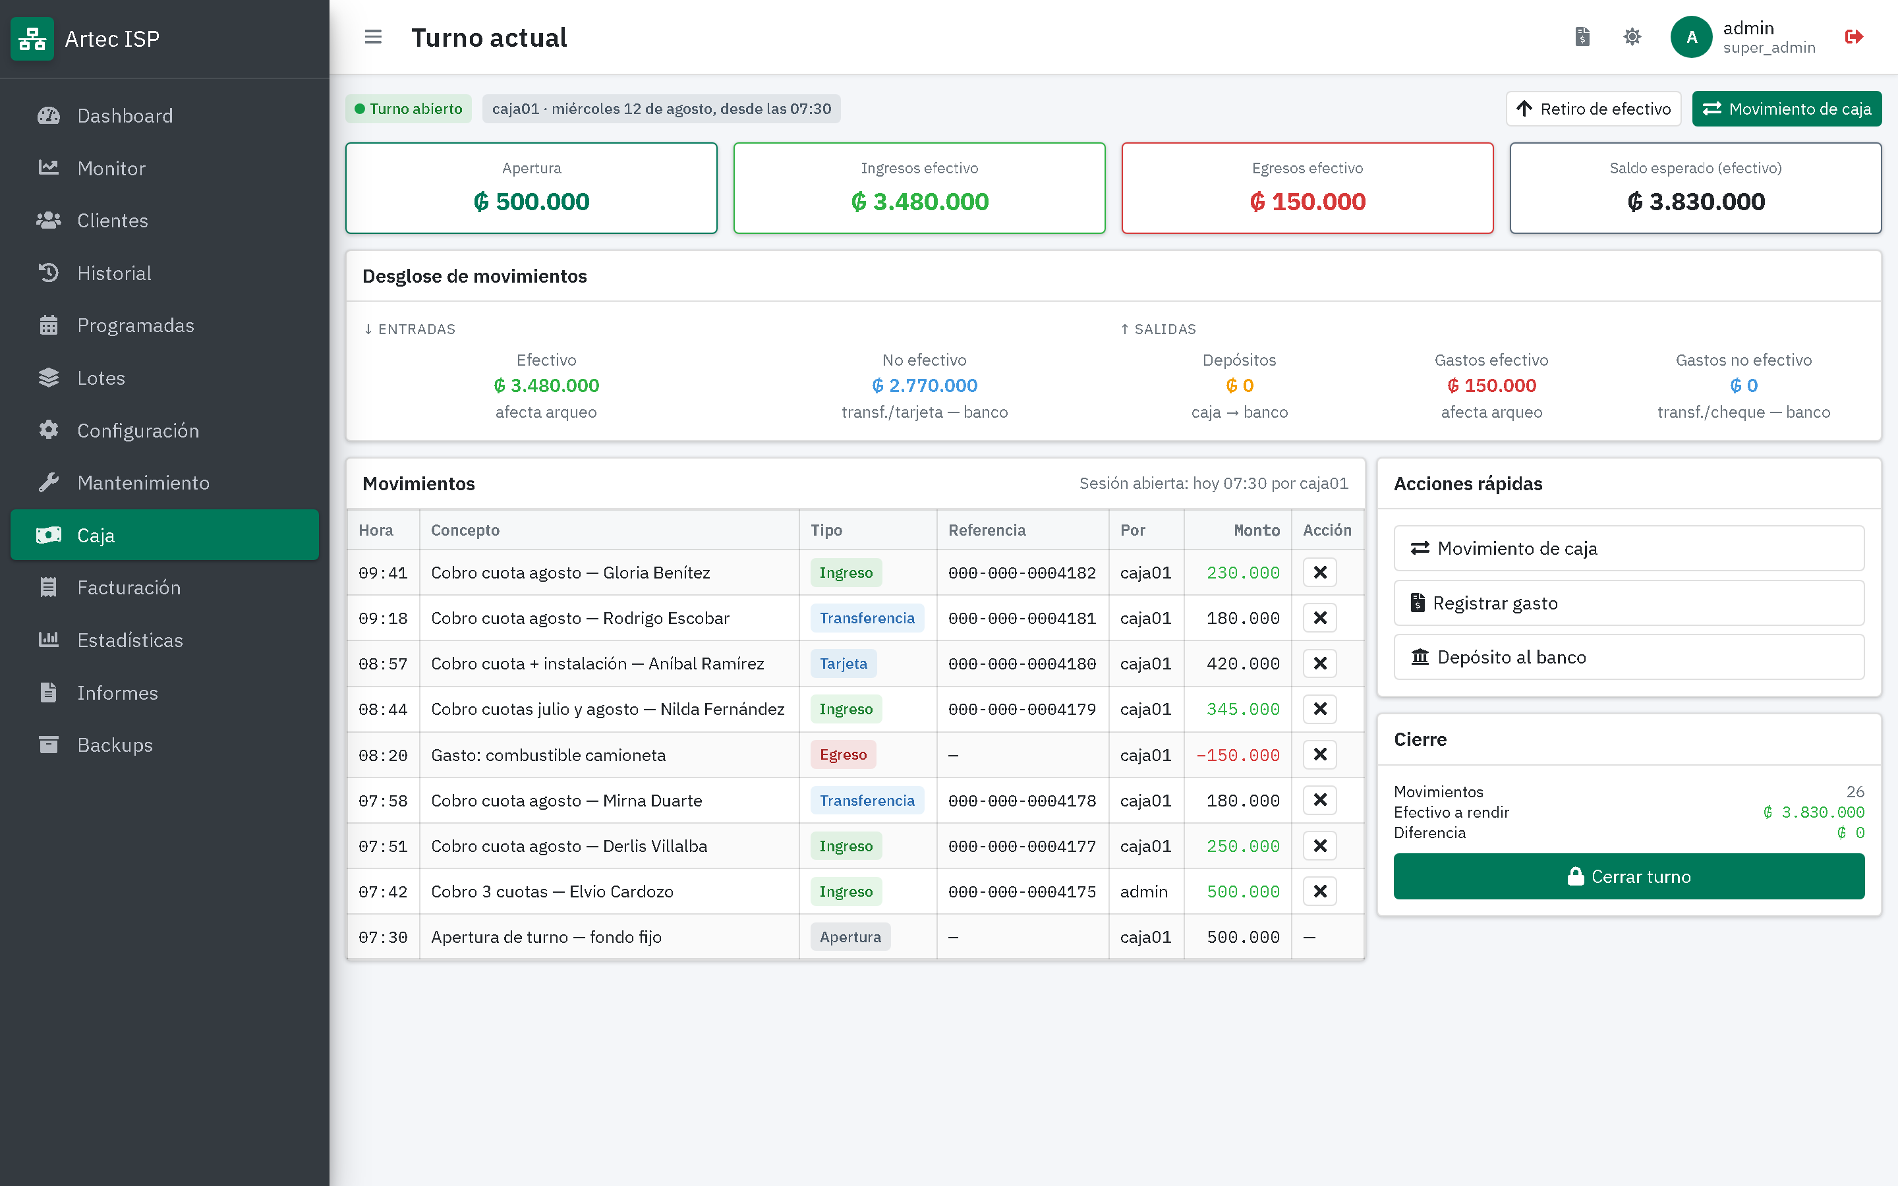
Task: Navigate to Programadas
Action: click(x=165, y=325)
